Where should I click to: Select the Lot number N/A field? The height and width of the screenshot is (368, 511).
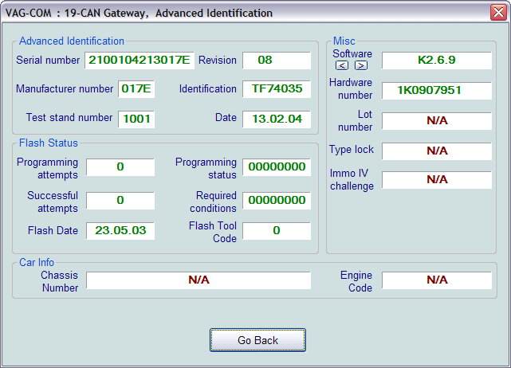click(x=437, y=121)
